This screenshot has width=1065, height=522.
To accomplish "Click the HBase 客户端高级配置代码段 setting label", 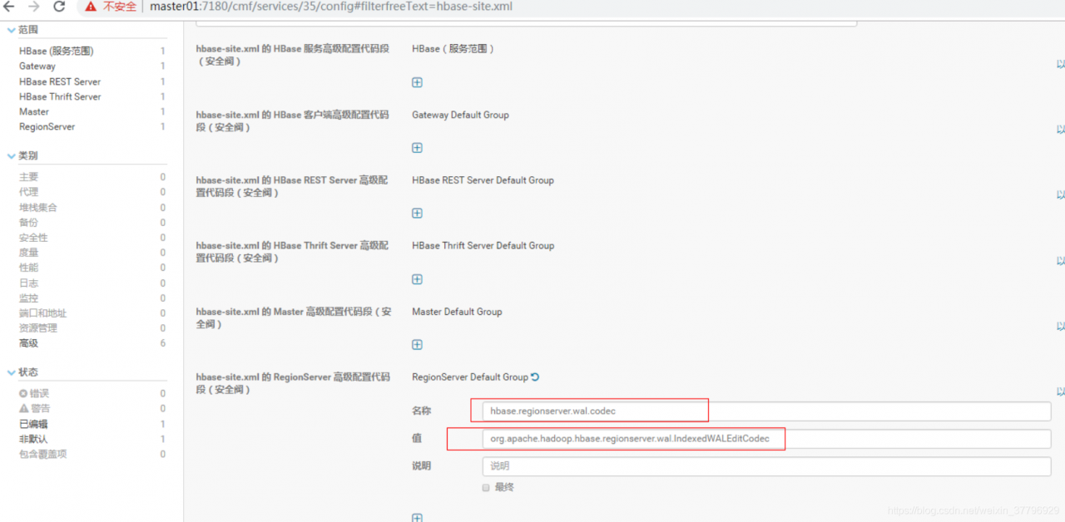I will click(293, 121).
